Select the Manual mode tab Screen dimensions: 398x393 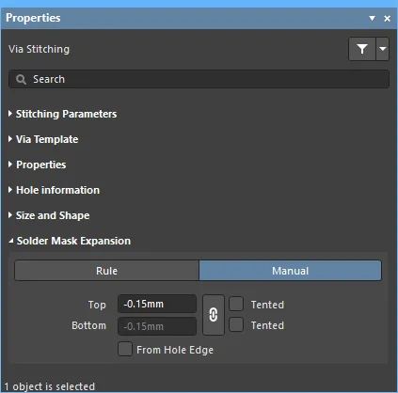291,271
